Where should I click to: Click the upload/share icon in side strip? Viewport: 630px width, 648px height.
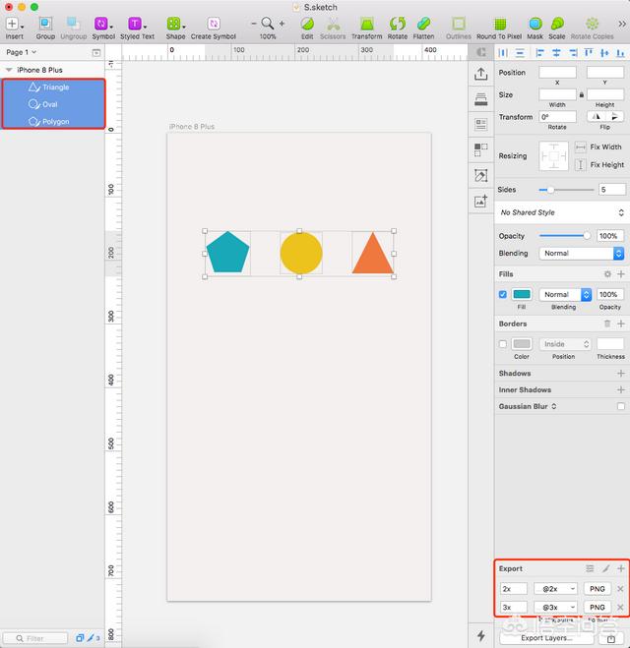480,74
